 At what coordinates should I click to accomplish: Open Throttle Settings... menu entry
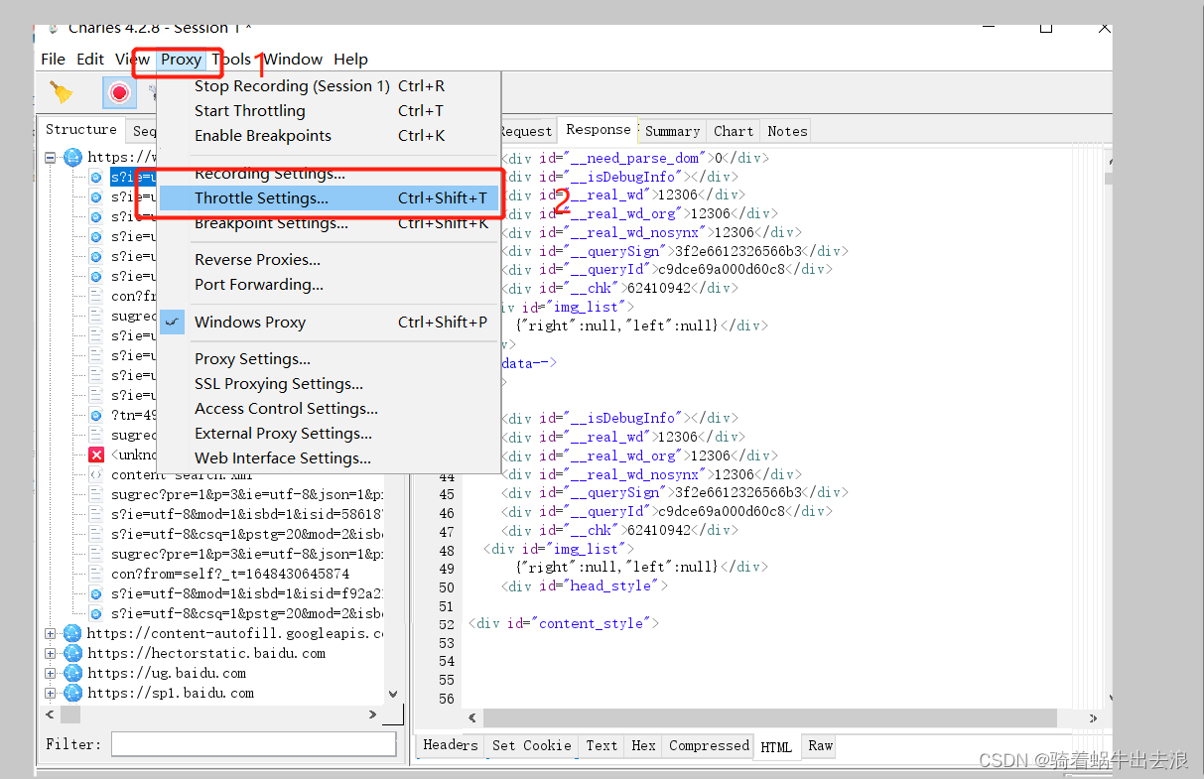(330, 198)
